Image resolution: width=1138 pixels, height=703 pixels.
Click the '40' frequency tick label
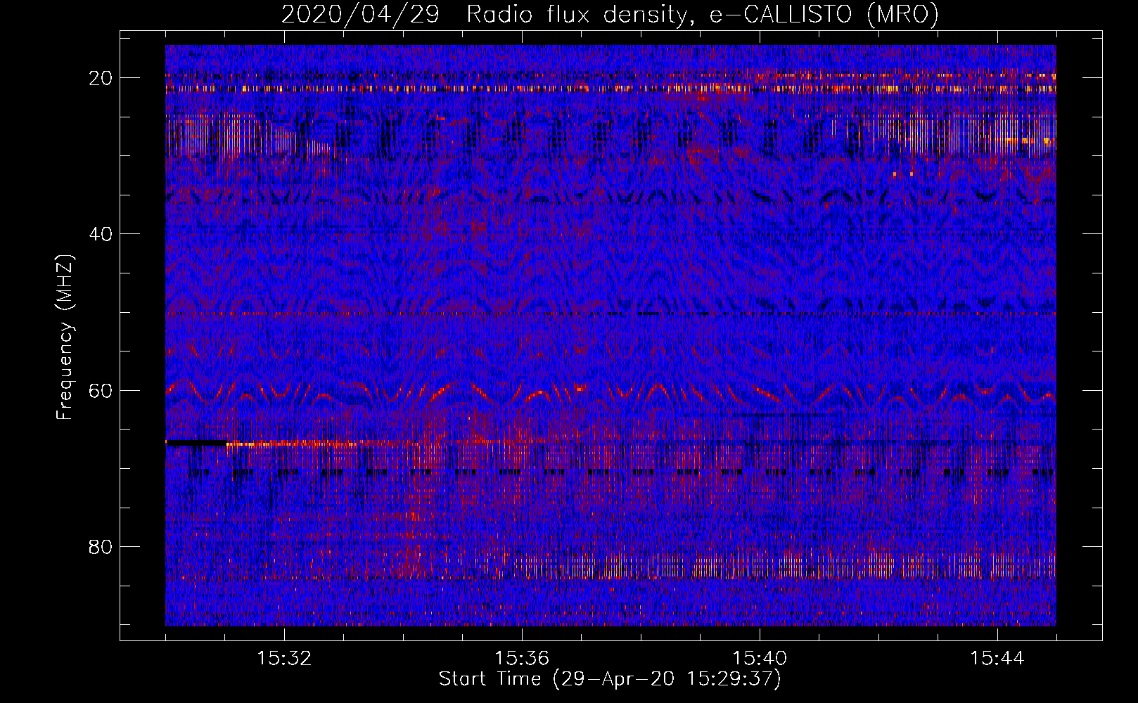(101, 234)
